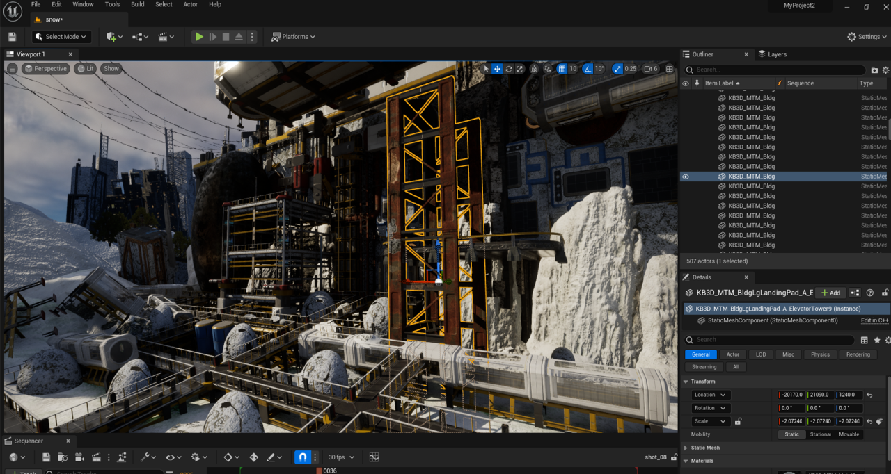Select the scale transform tool in viewport
This screenshot has width=891, height=474.
(520, 69)
